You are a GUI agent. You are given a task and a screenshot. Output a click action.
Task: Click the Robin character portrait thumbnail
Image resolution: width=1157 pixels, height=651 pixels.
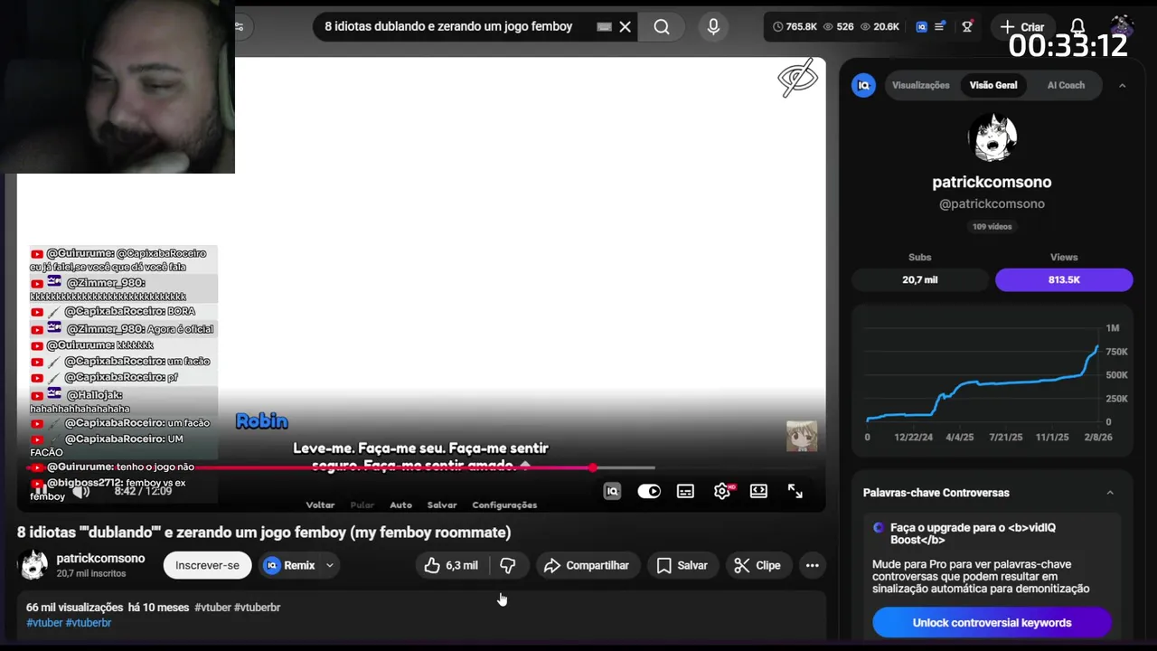tap(801, 436)
